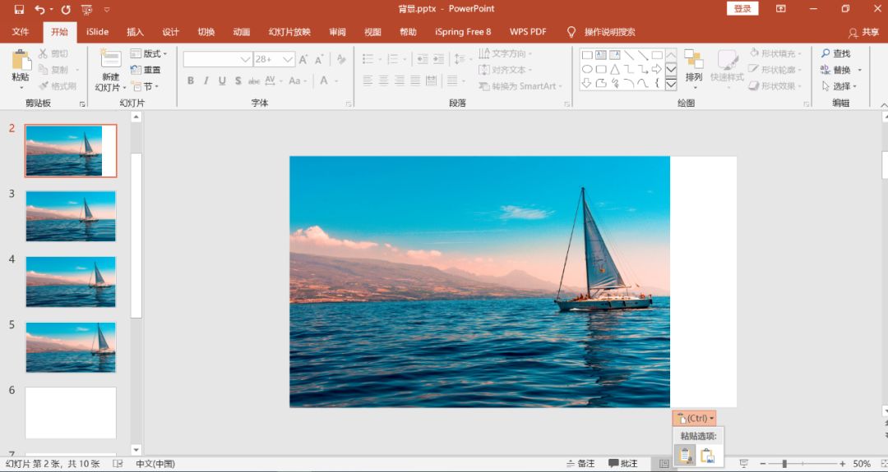Choose the paste as picture option
888x472 pixels.
pos(707,456)
